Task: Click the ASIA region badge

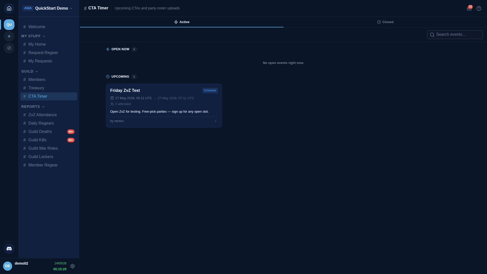Action: pyautogui.click(x=28, y=8)
